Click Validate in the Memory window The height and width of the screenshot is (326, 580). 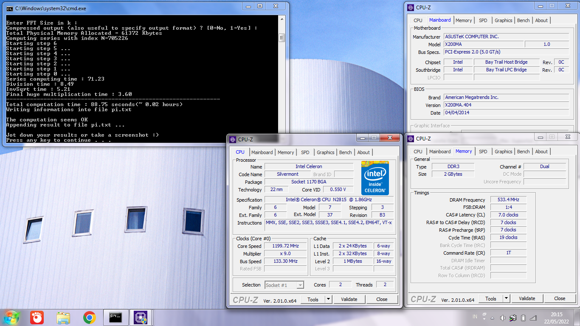527,298
